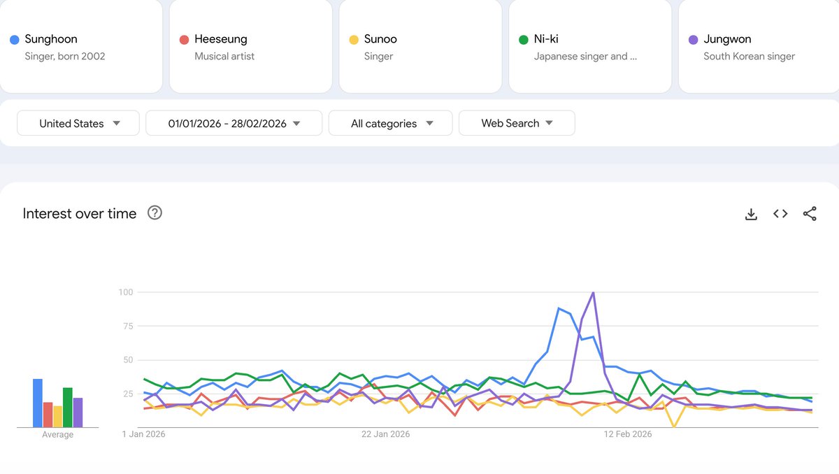Click the green dot marking the Ni-ki term

[522, 39]
